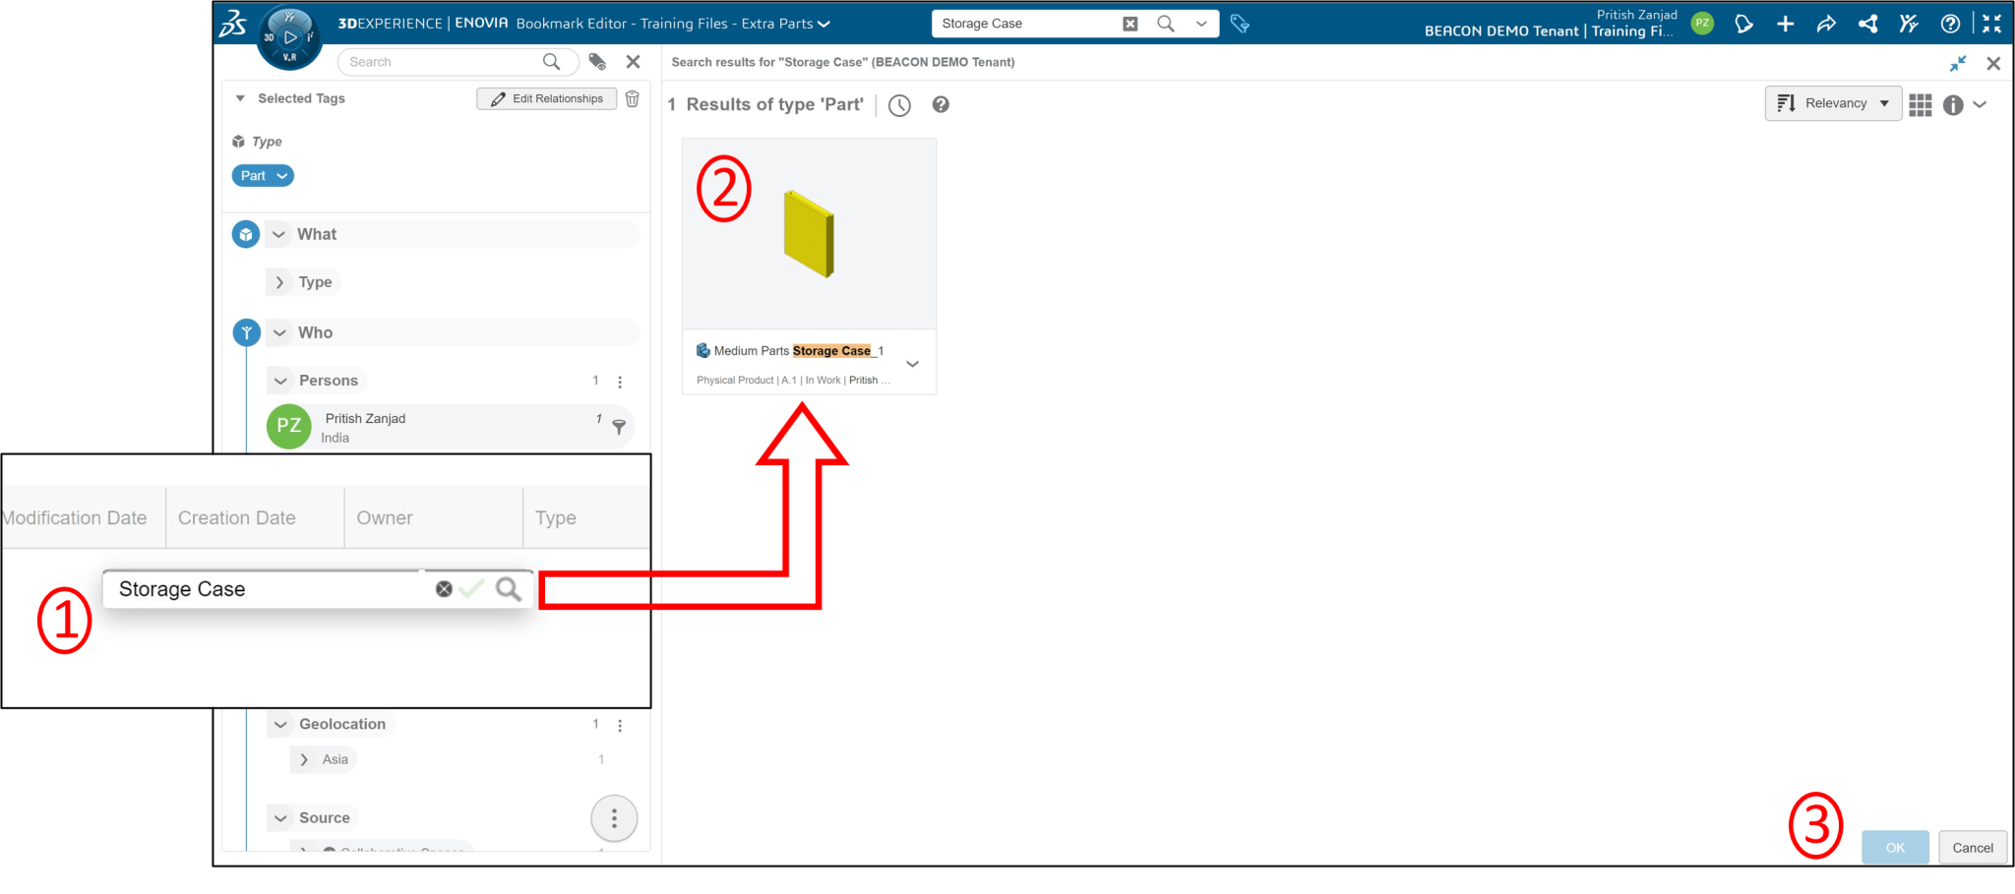The height and width of the screenshot is (894, 2015).
Task: Collapse the Who section
Action: (279, 332)
